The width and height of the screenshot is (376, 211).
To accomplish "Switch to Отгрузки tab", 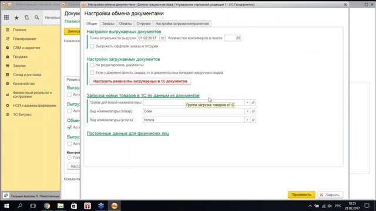I will [143, 23].
